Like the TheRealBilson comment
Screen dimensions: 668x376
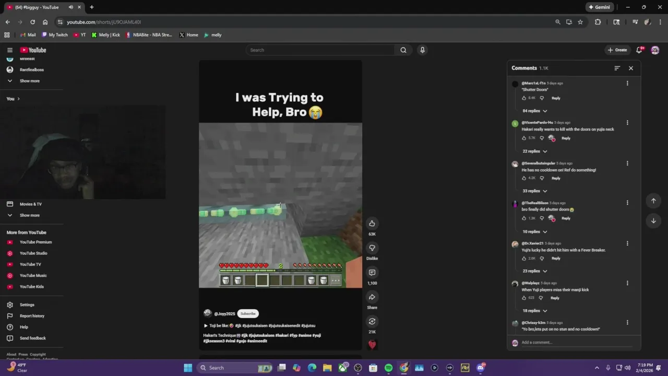(x=524, y=218)
